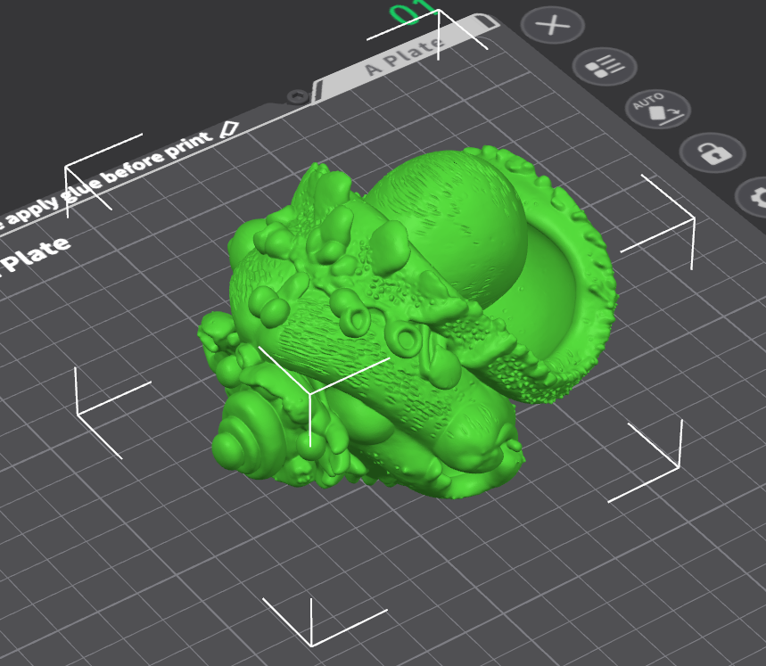The height and width of the screenshot is (666, 766).
Task: Toggle the plate lock icon
Action: 712,152
